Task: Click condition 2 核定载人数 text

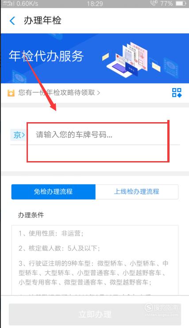Action: [59, 248]
